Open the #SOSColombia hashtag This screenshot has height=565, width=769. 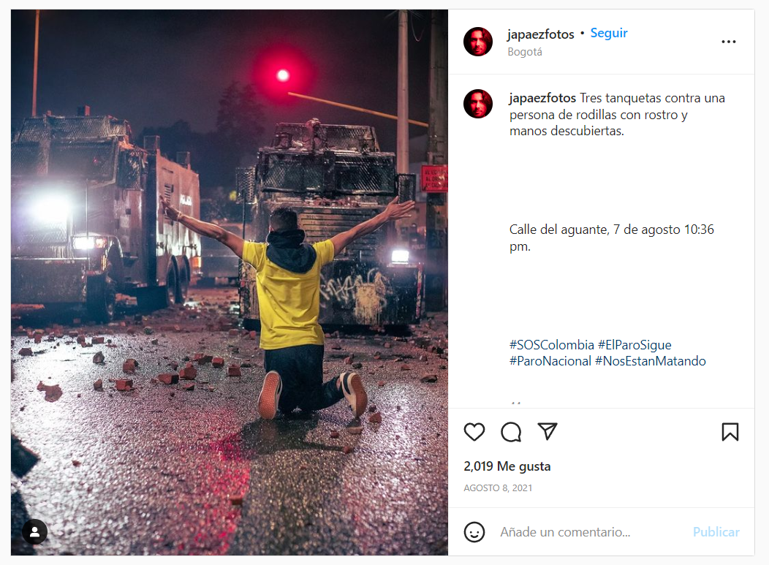tap(552, 345)
